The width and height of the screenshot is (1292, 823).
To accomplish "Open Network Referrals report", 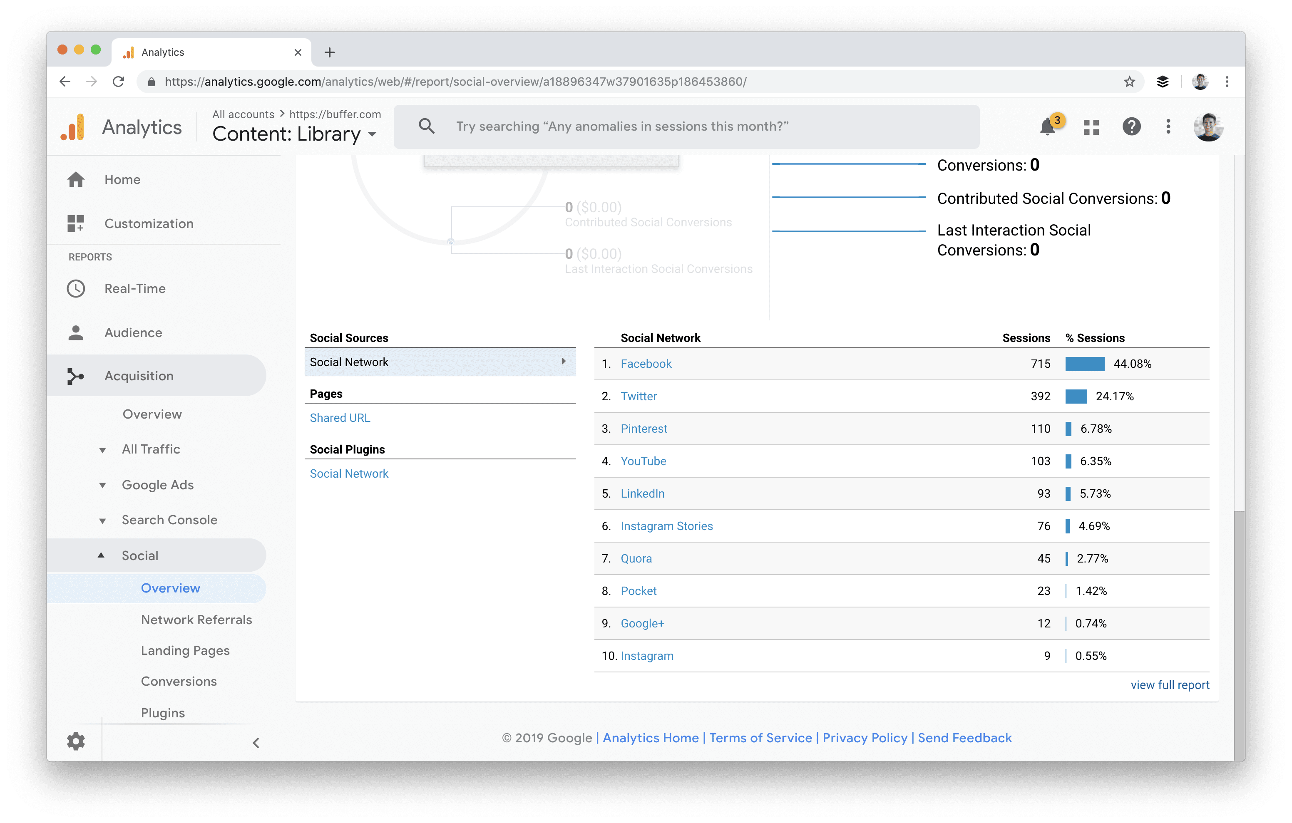I will 196,620.
